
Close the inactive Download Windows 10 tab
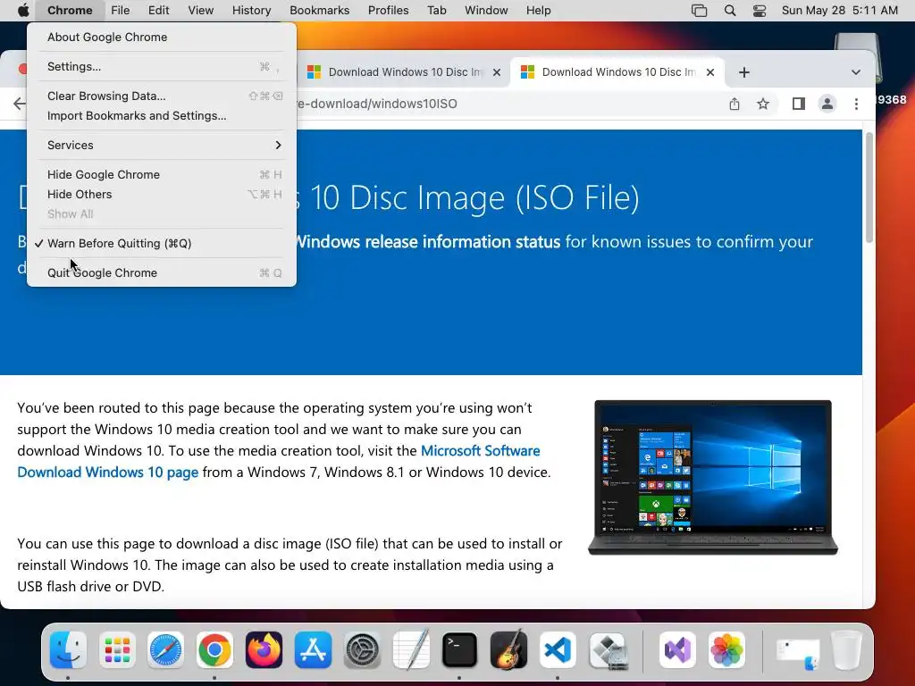[x=497, y=72]
